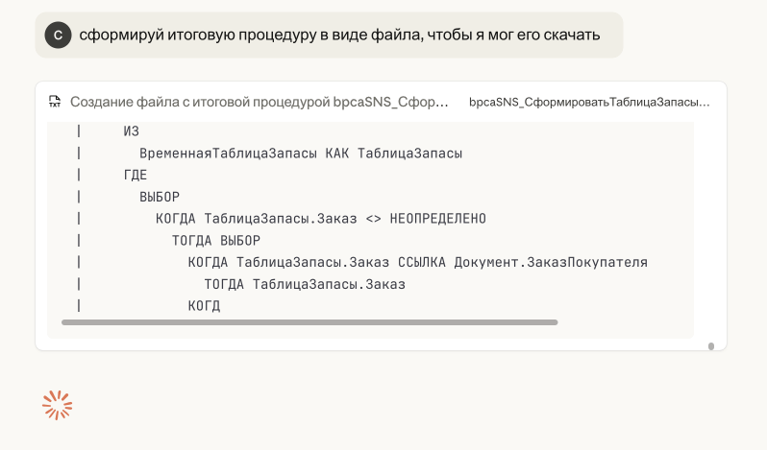Click 'КОГДА ТаблицаЗапасы.Заказ' before the <> operator
This screenshot has width=767, height=450.
click(x=256, y=219)
